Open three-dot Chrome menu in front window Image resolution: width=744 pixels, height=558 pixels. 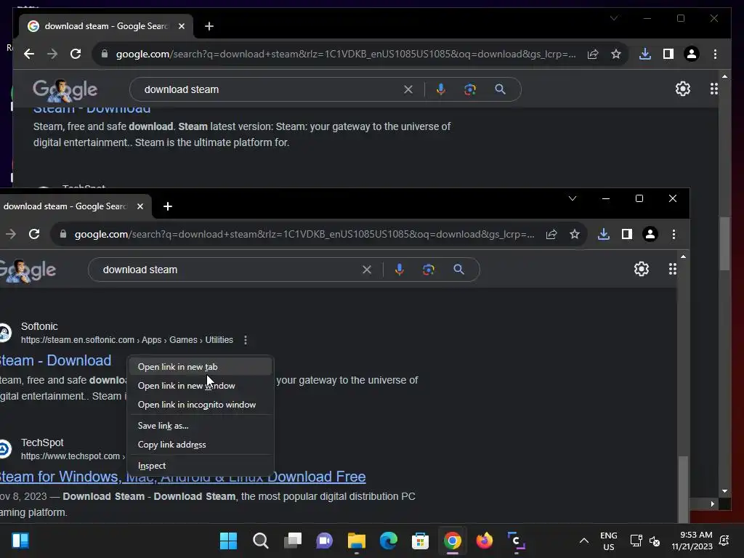pyautogui.click(x=674, y=234)
